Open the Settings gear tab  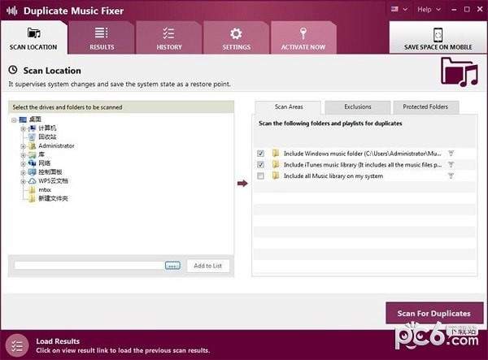pyautogui.click(x=237, y=33)
